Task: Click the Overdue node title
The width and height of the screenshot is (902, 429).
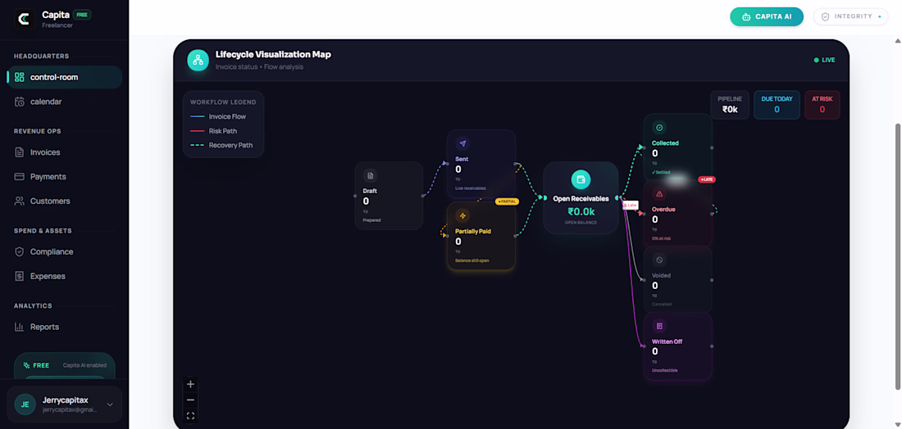Action: [663, 209]
